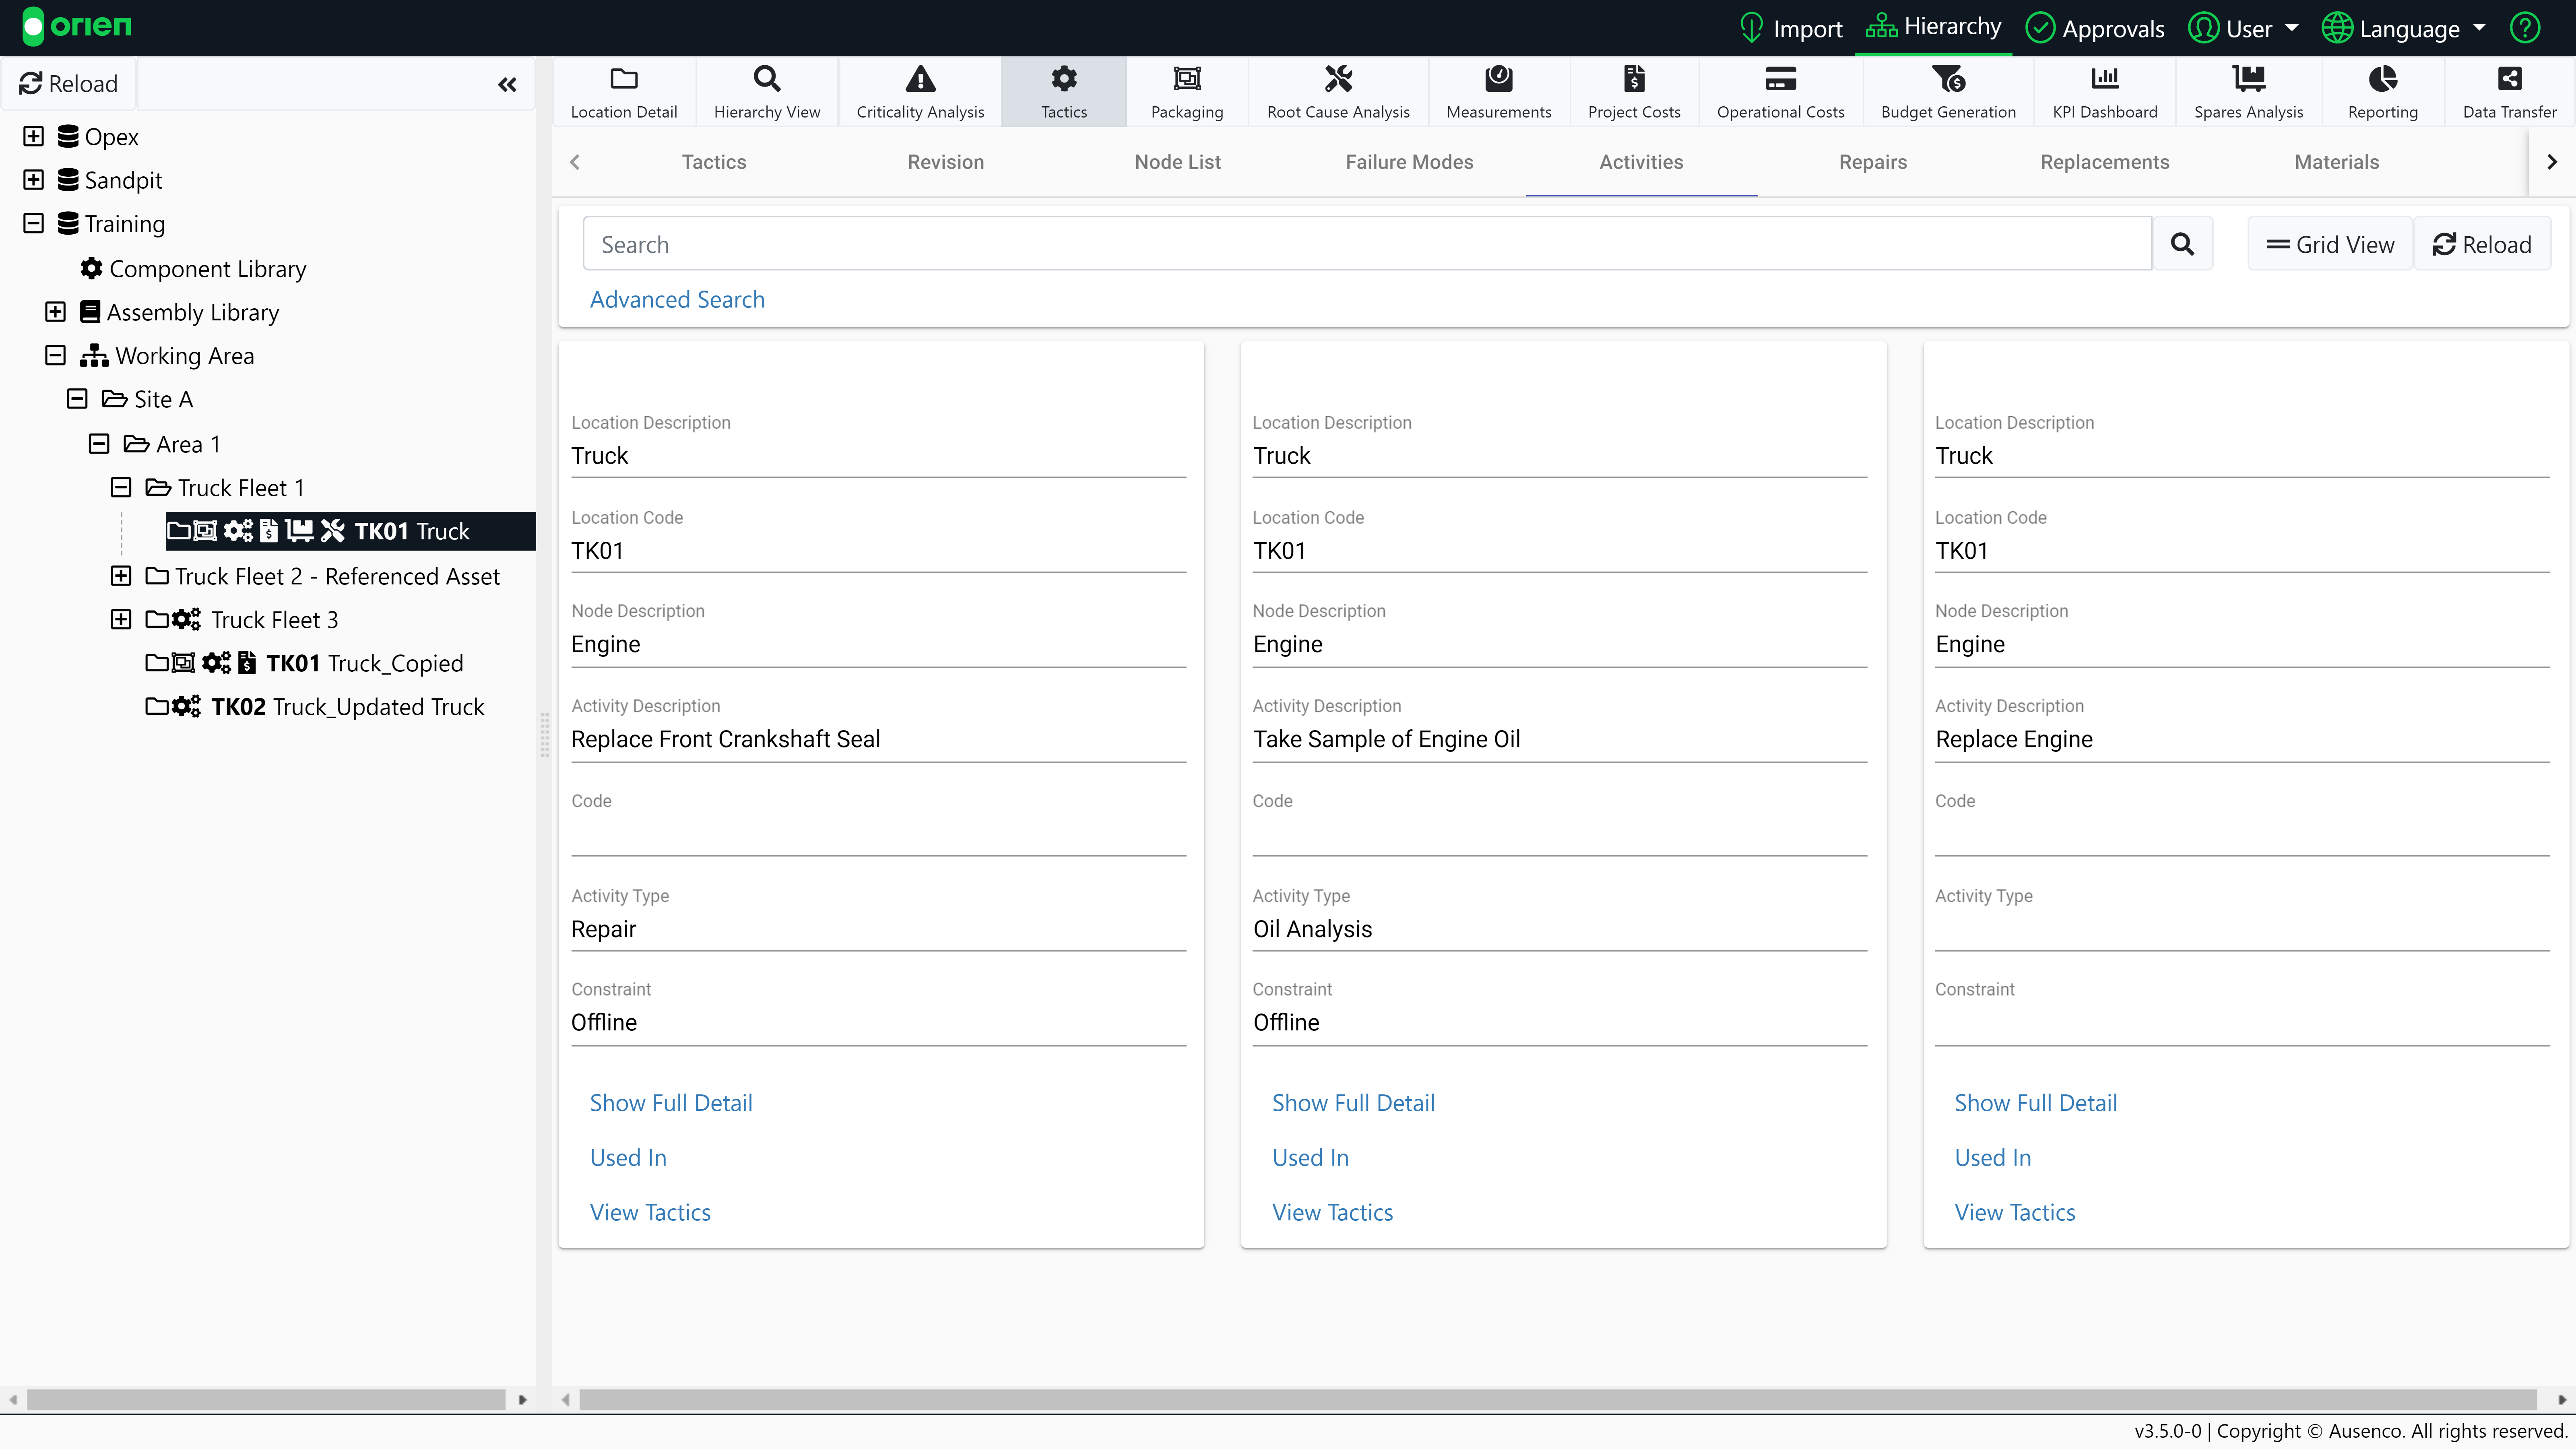Open the help question mark icon

tap(2524, 28)
